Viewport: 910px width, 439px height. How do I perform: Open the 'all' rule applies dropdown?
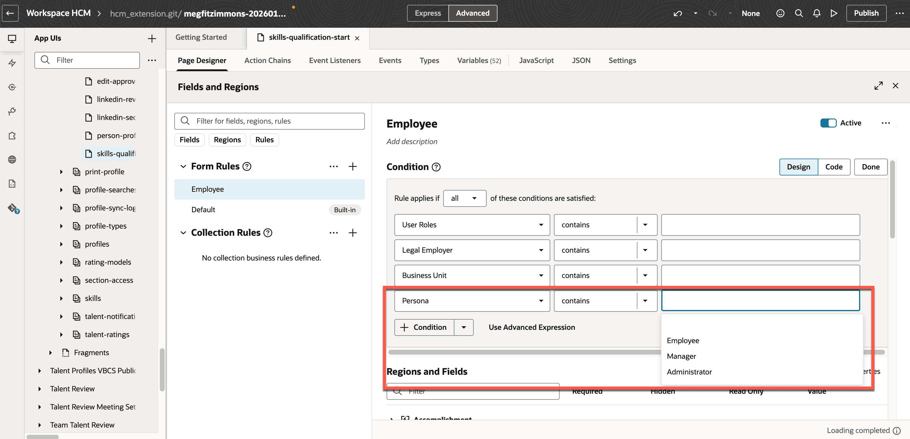click(x=464, y=198)
